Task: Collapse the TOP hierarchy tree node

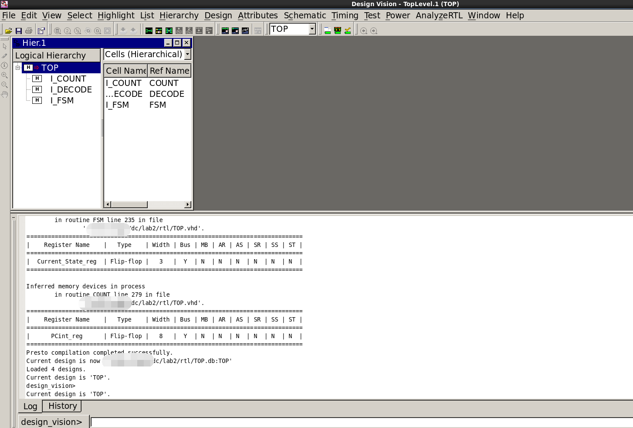Action: (18, 68)
